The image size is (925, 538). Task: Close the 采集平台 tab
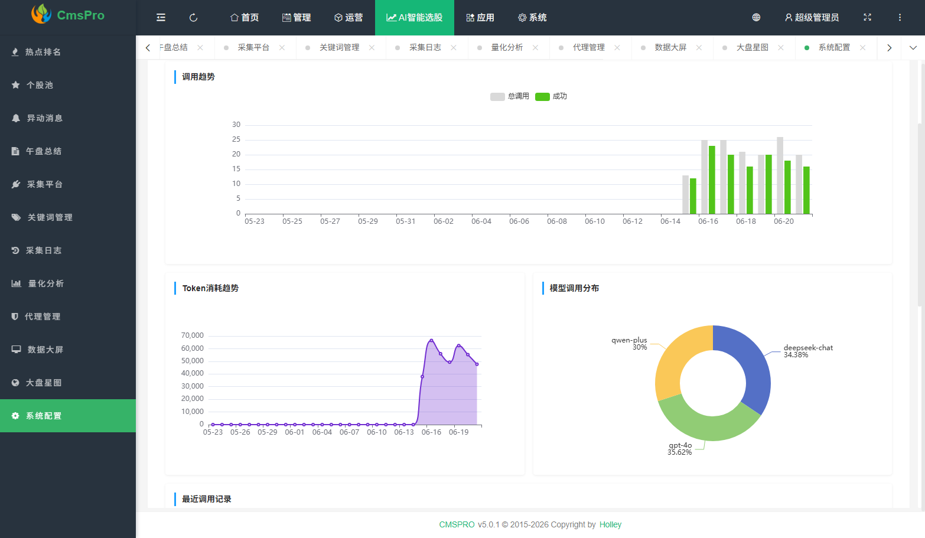282,48
